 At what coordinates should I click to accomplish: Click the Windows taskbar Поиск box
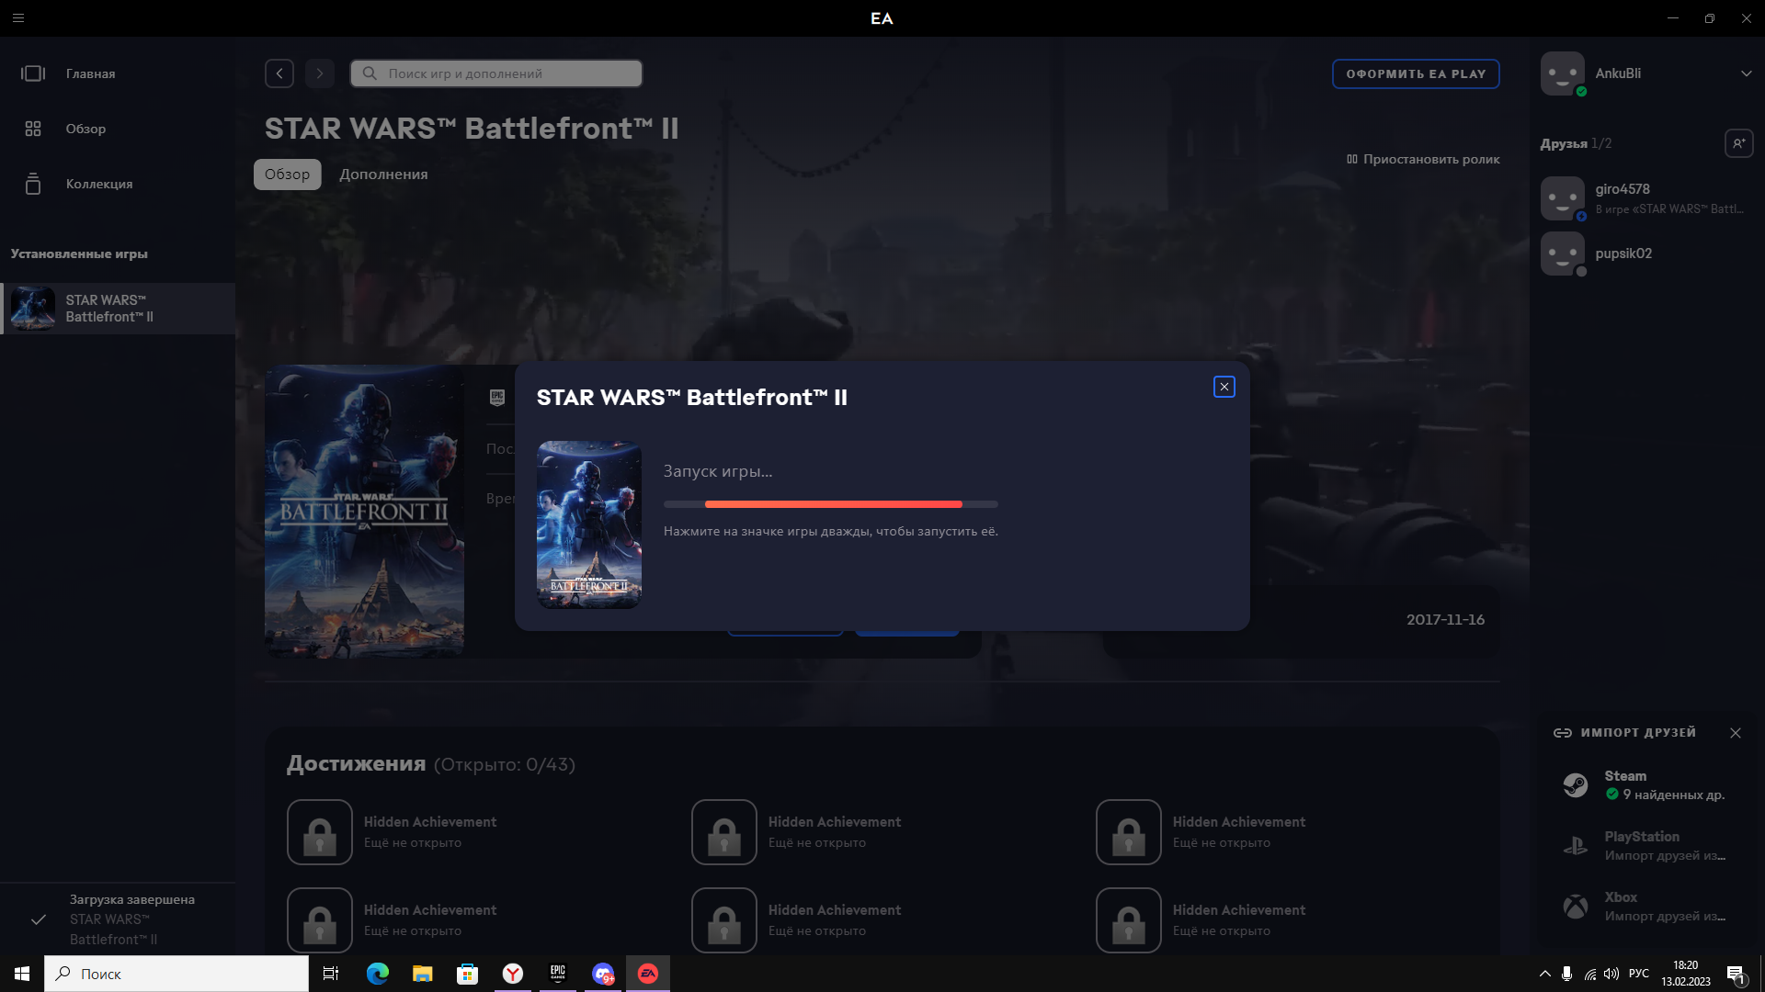coord(176,974)
